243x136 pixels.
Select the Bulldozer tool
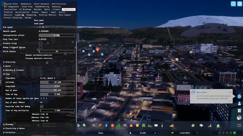pyautogui.click(x=172, y=125)
